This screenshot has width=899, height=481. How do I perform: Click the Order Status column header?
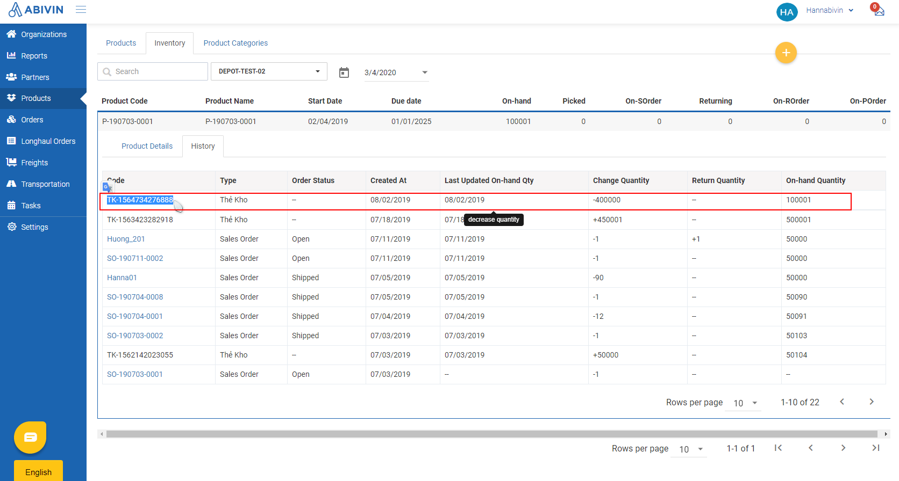[x=313, y=180]
